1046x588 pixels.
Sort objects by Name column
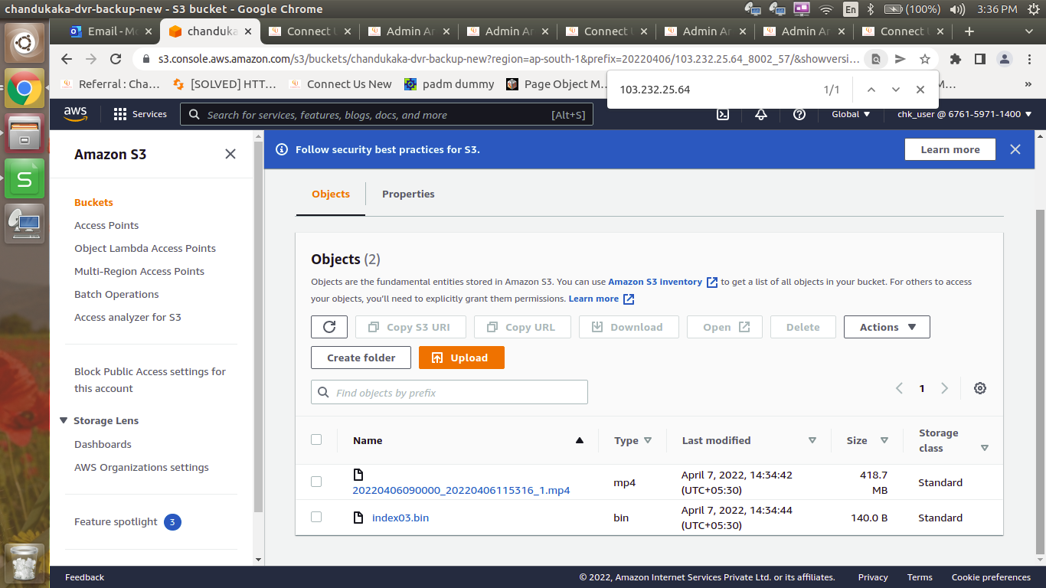(580, 440)
